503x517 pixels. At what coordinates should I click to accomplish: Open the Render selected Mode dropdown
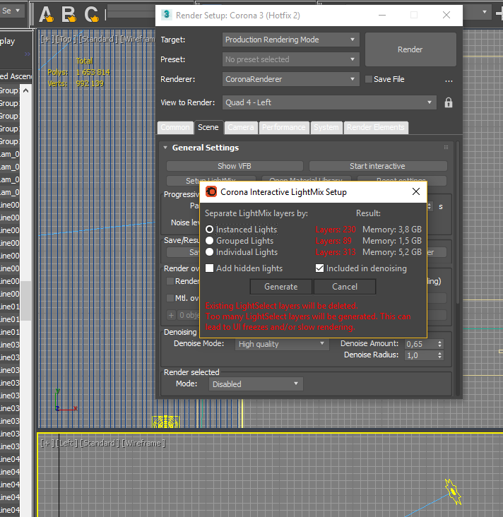coord(256,384)
